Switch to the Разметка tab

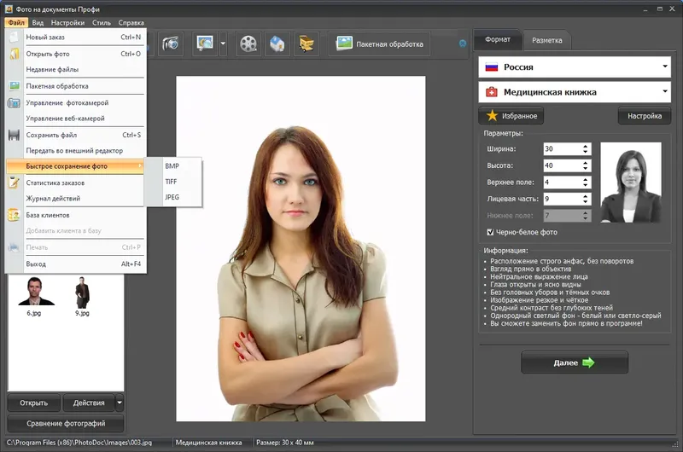point(547,40)
